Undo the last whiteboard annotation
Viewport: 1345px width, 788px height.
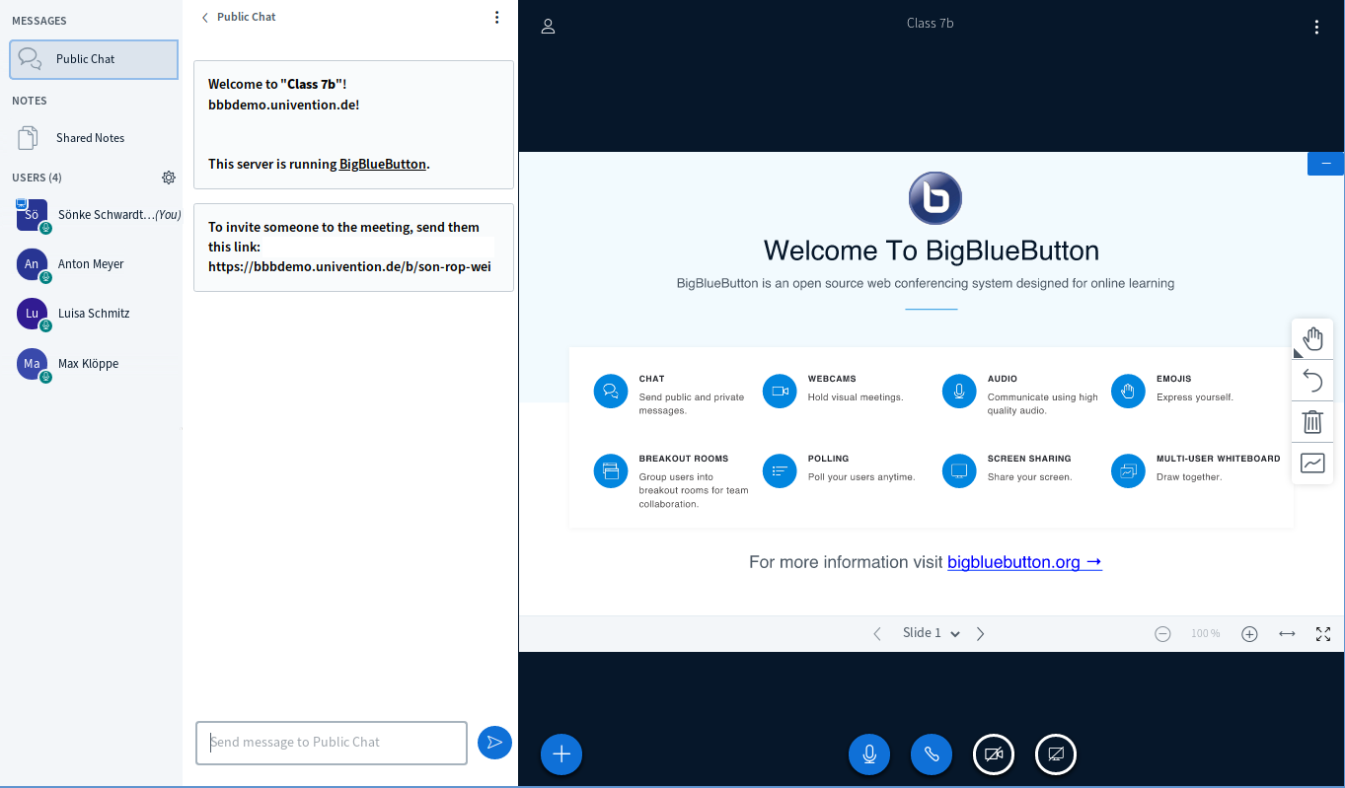pos(1312,381)
